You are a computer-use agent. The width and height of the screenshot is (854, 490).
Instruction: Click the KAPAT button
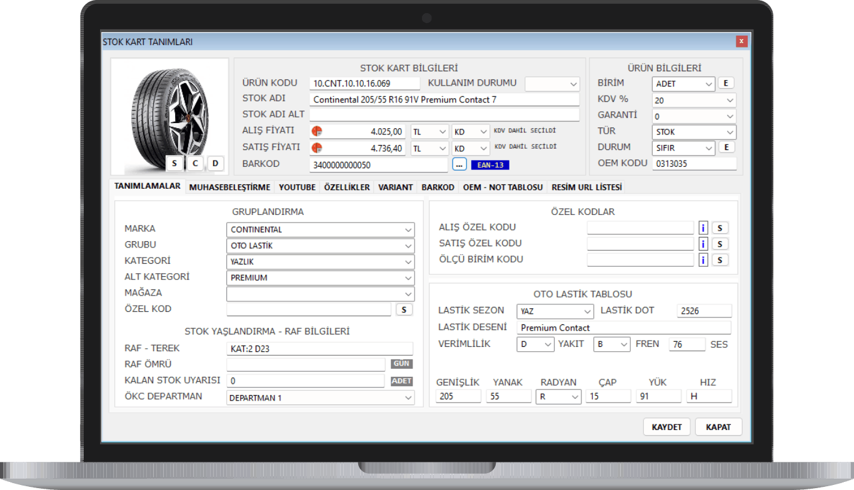(718, 427)
